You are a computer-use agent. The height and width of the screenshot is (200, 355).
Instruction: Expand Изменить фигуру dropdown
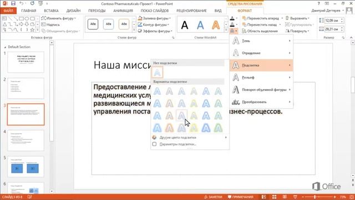coord(59,18)
